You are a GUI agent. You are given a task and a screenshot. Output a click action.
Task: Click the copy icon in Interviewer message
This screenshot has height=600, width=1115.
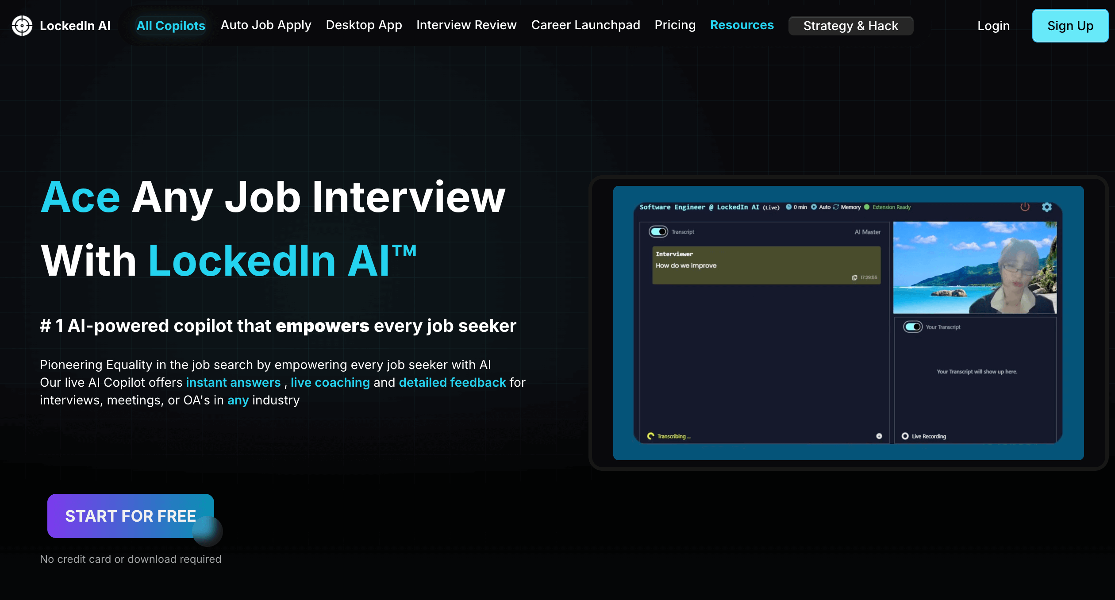coord(854,277)
